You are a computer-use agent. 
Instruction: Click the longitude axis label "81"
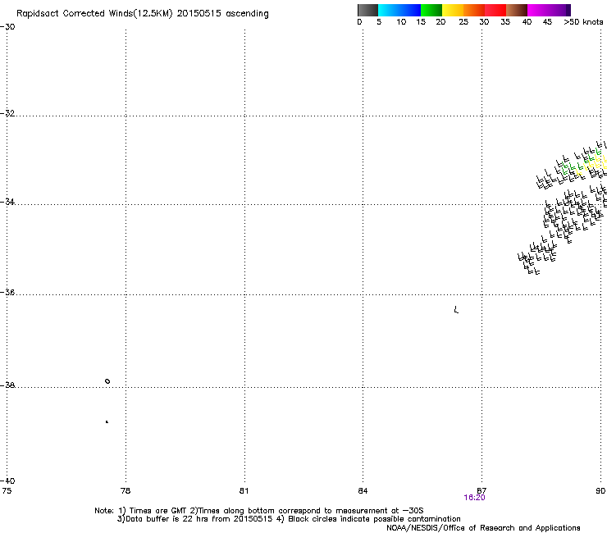244,491
